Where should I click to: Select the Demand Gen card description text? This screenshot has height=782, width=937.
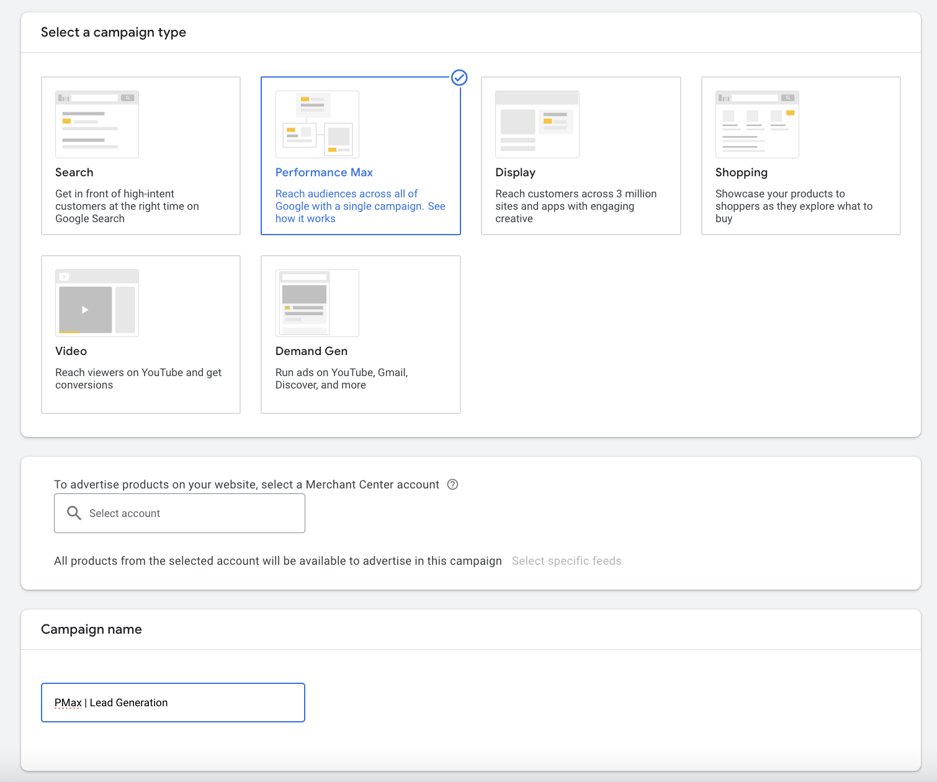341,379
